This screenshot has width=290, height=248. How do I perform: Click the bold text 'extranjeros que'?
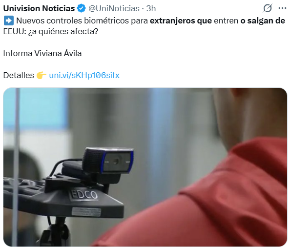click(181, 21)
